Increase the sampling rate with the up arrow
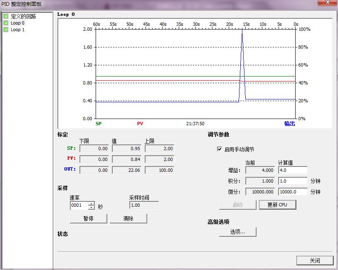Image resolution: width=338 pixels, height=270 pixels. point(91,203)
